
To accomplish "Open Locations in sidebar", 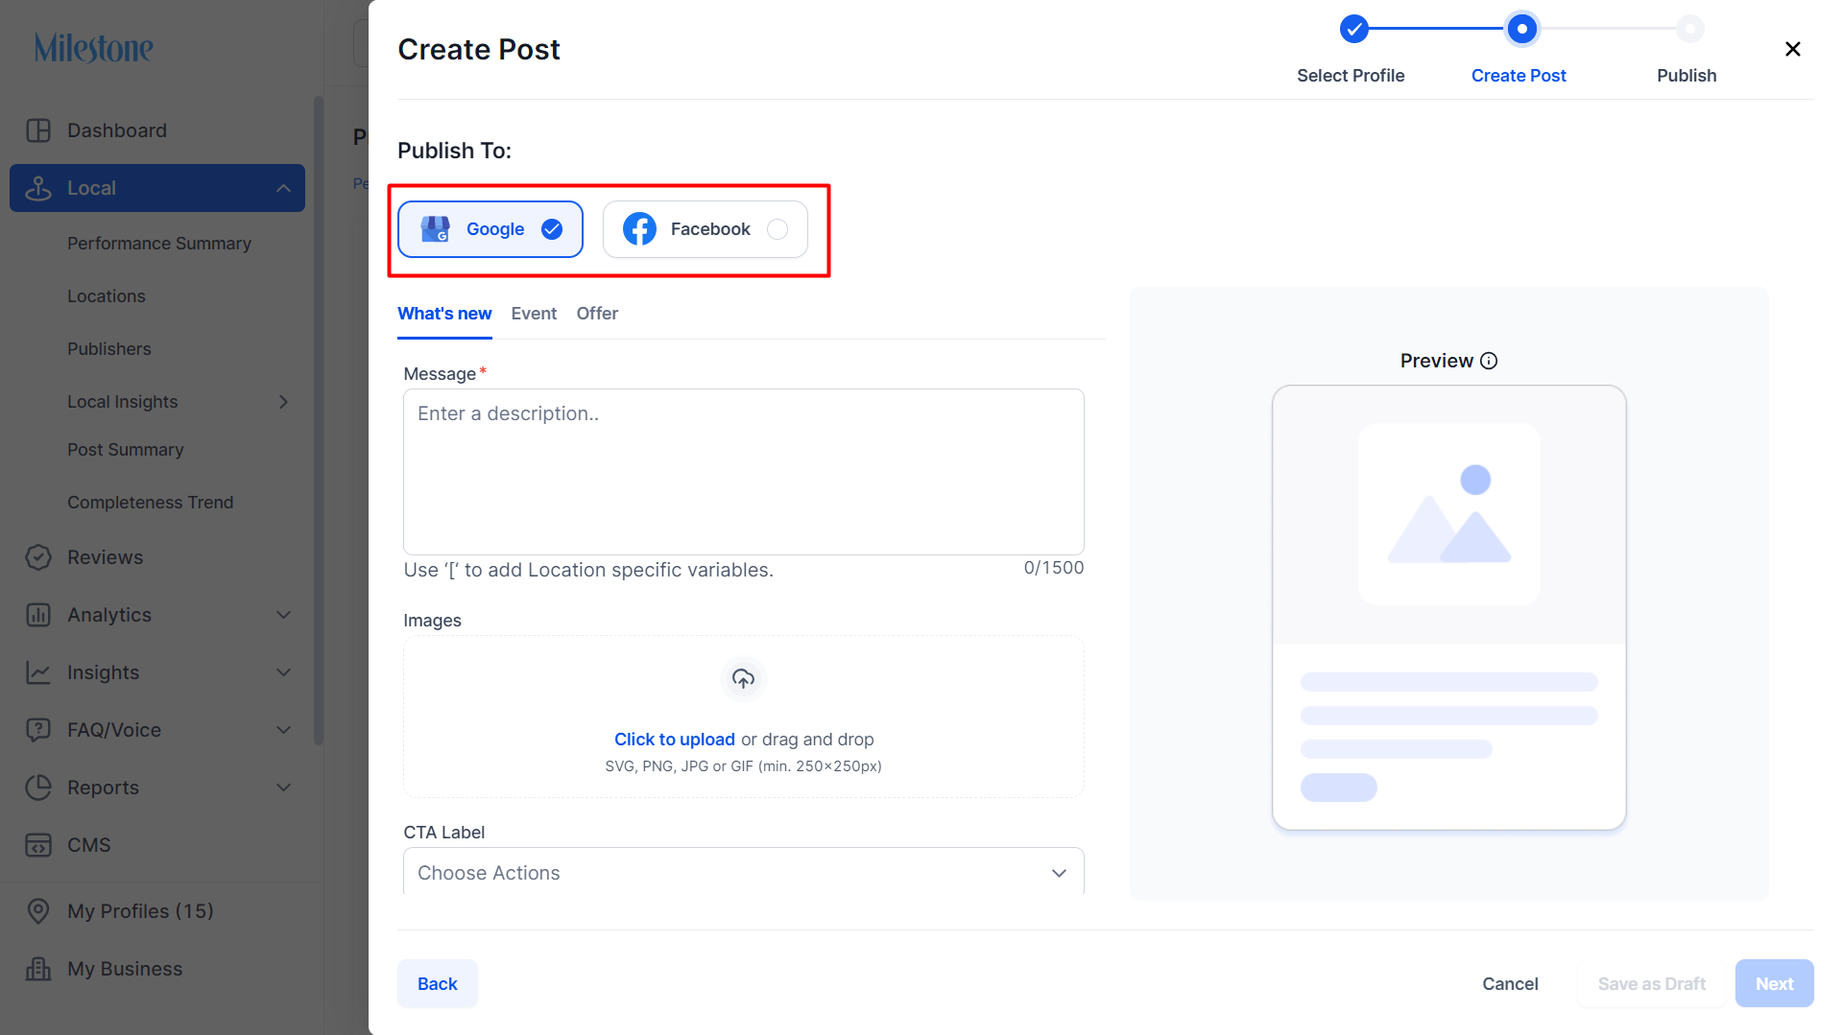I will [x=107, y=296].
